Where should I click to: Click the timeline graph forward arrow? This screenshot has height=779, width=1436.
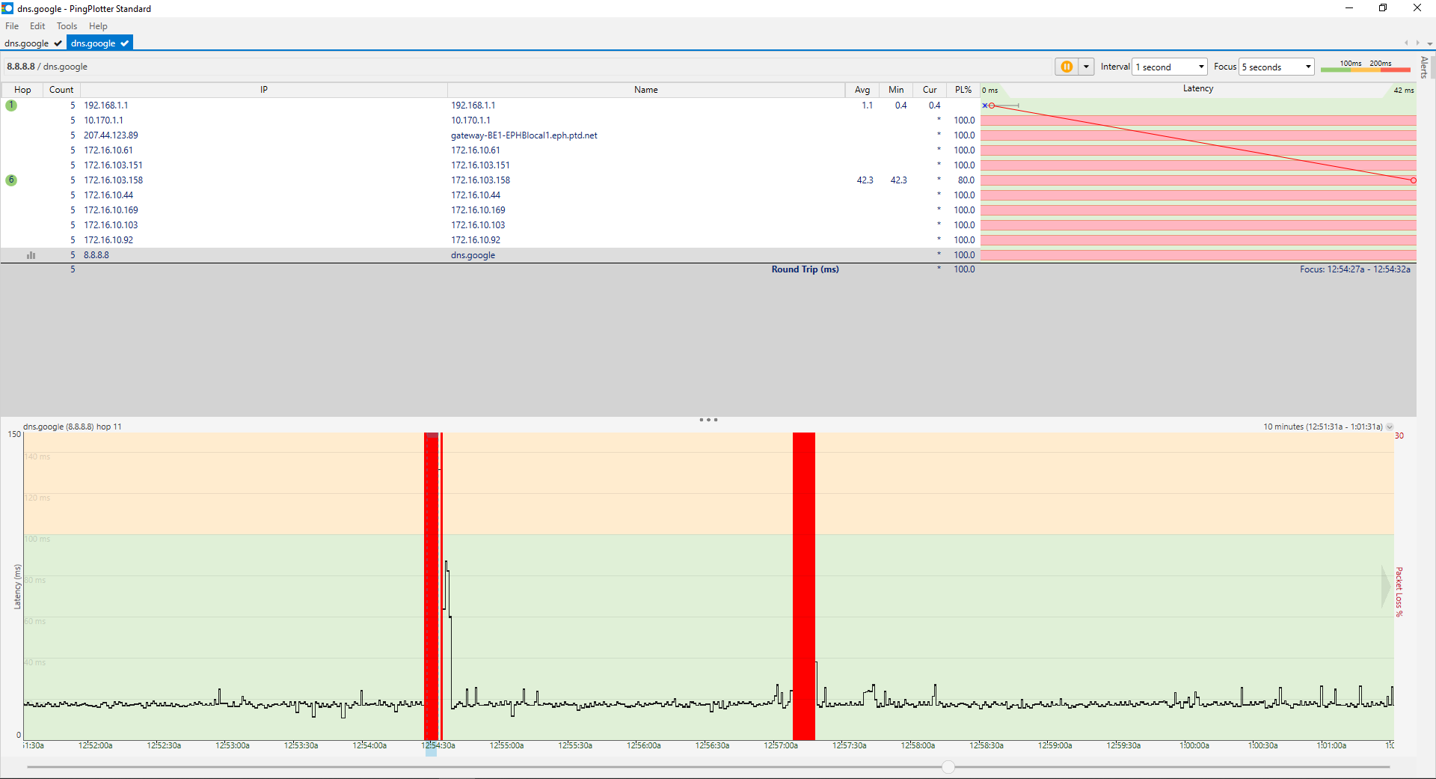coord(1386,586)
